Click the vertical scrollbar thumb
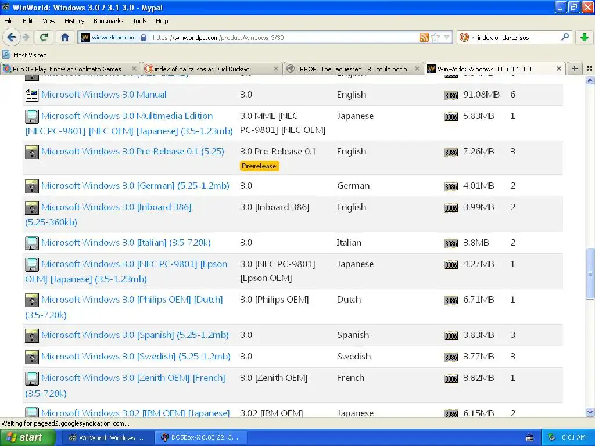The height and width of the screenshot is (446, 595). click(590, 274)
